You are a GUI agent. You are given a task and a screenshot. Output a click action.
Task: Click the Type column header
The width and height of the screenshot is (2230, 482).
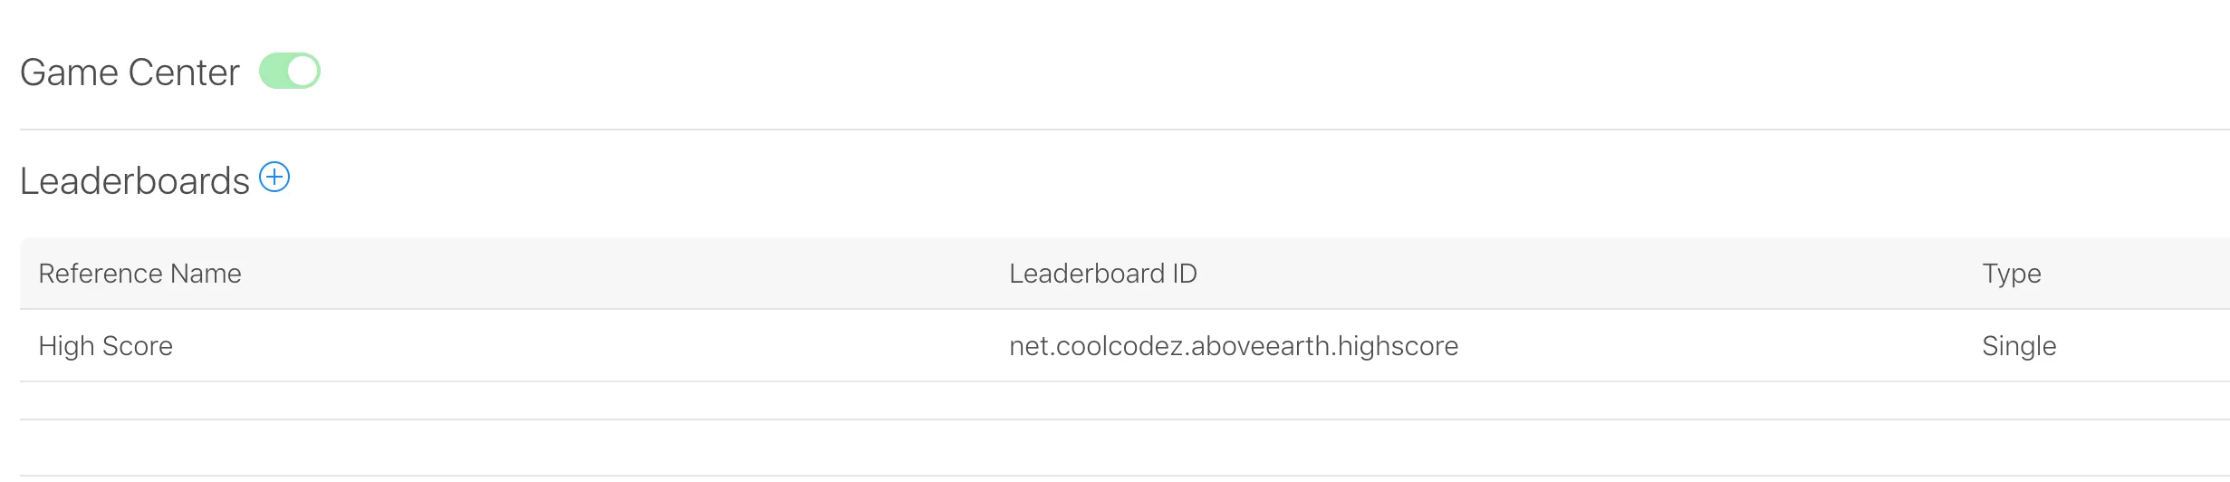pos(2011,274)
